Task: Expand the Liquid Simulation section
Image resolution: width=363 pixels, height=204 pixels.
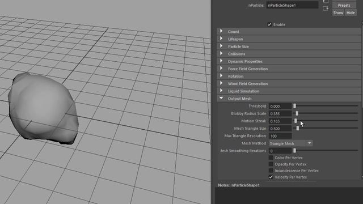Action: point(289,91)
